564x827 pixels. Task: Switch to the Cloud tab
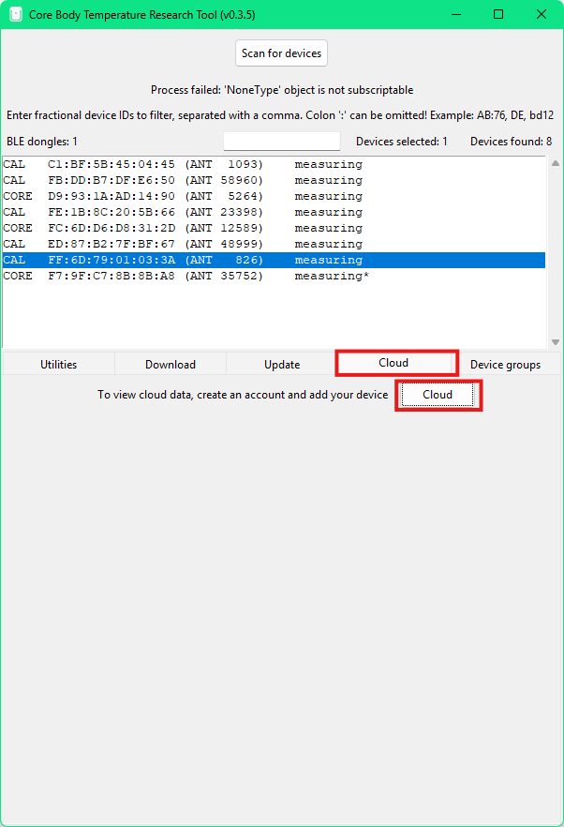[393, 363]
